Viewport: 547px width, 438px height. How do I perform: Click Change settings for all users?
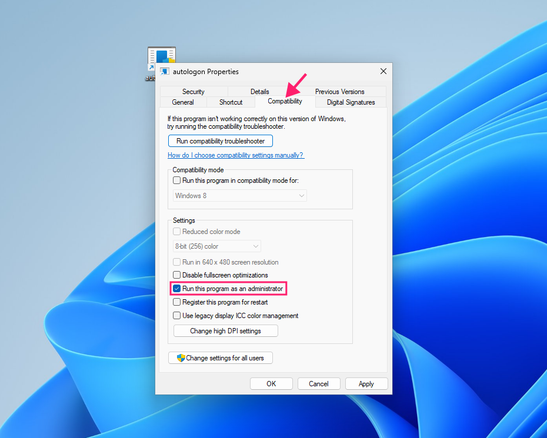point(221,358)
